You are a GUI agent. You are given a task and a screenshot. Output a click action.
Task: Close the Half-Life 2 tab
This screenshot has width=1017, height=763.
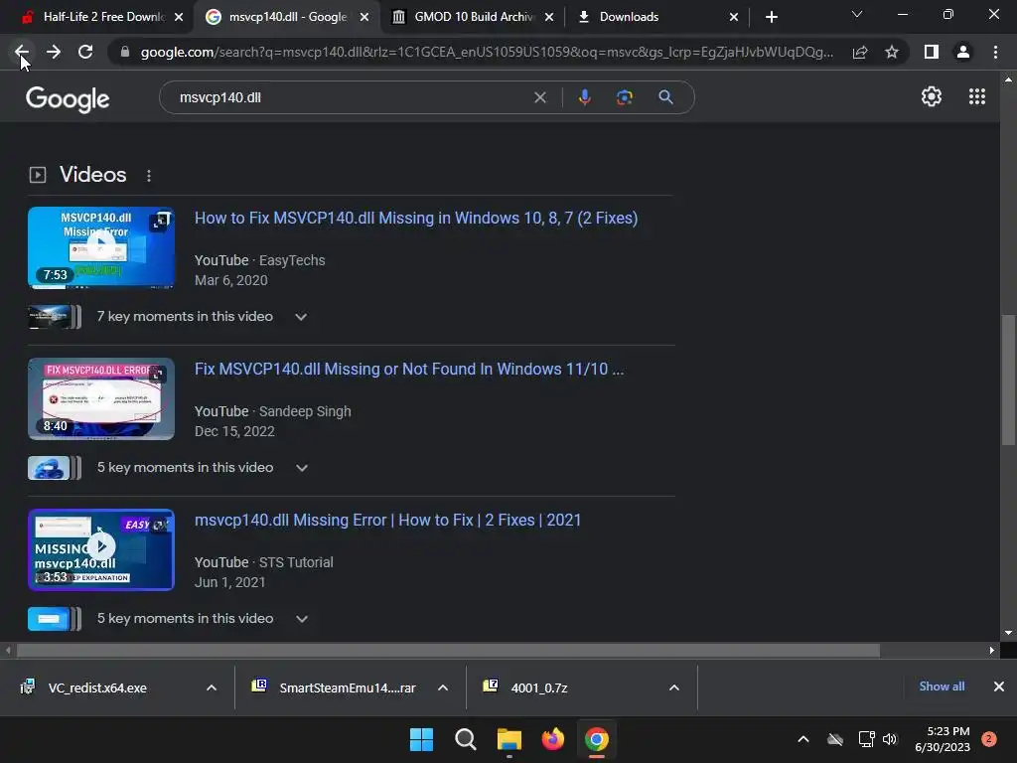pos(179,17)
